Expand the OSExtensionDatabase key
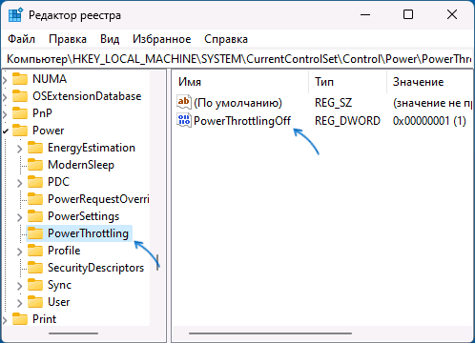Image resolution: width=475 pixels, height=343 pixels. tap(5, 96)
